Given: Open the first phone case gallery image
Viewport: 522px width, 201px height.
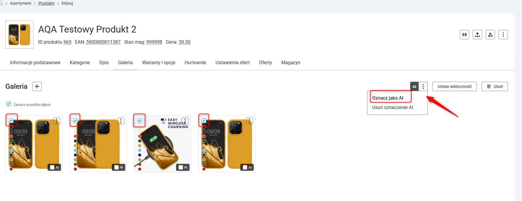Looking at the screenshot, I should pos(34,144).
